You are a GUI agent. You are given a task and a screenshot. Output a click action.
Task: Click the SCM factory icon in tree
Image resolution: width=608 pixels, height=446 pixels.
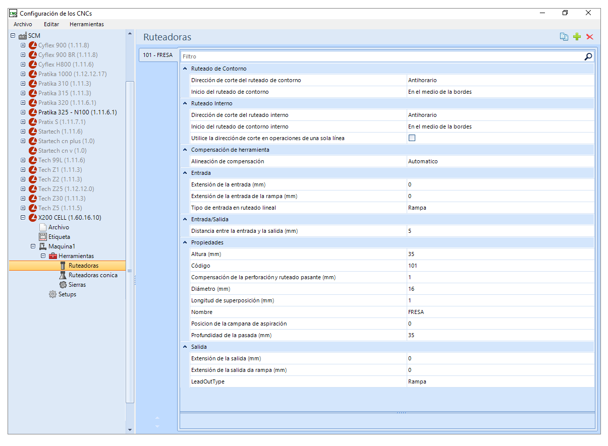coord(23,36)
